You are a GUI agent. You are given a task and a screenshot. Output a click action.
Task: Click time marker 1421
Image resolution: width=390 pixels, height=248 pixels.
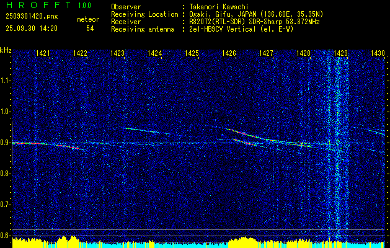point(43,53)
